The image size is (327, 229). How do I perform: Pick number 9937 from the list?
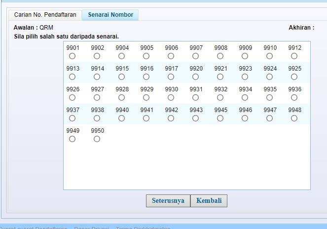tap(73, 118)
